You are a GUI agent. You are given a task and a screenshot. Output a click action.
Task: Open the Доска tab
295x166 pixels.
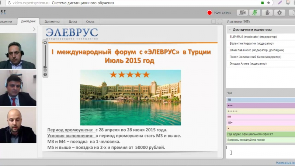(73, 22)
